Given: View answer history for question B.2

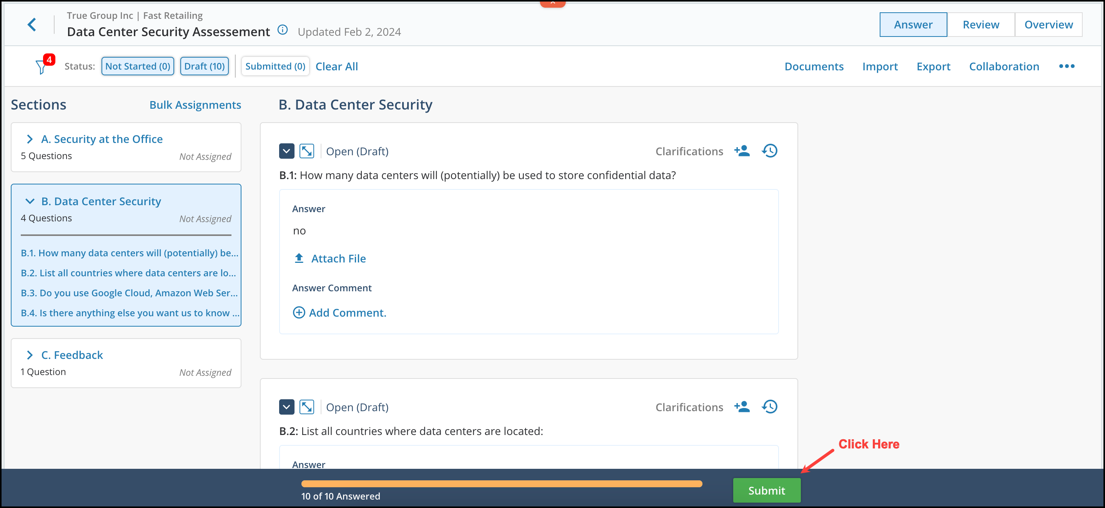Looking at the screenshot, I should pyautogui.click(x=770, y=407).
